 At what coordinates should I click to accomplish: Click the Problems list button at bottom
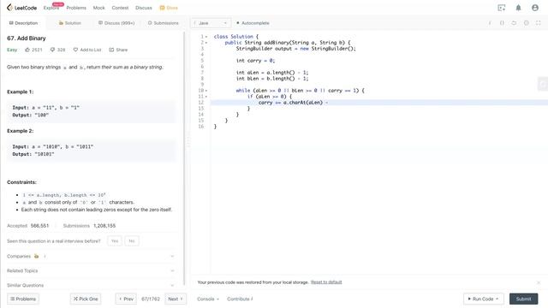[x=23, y=299]
